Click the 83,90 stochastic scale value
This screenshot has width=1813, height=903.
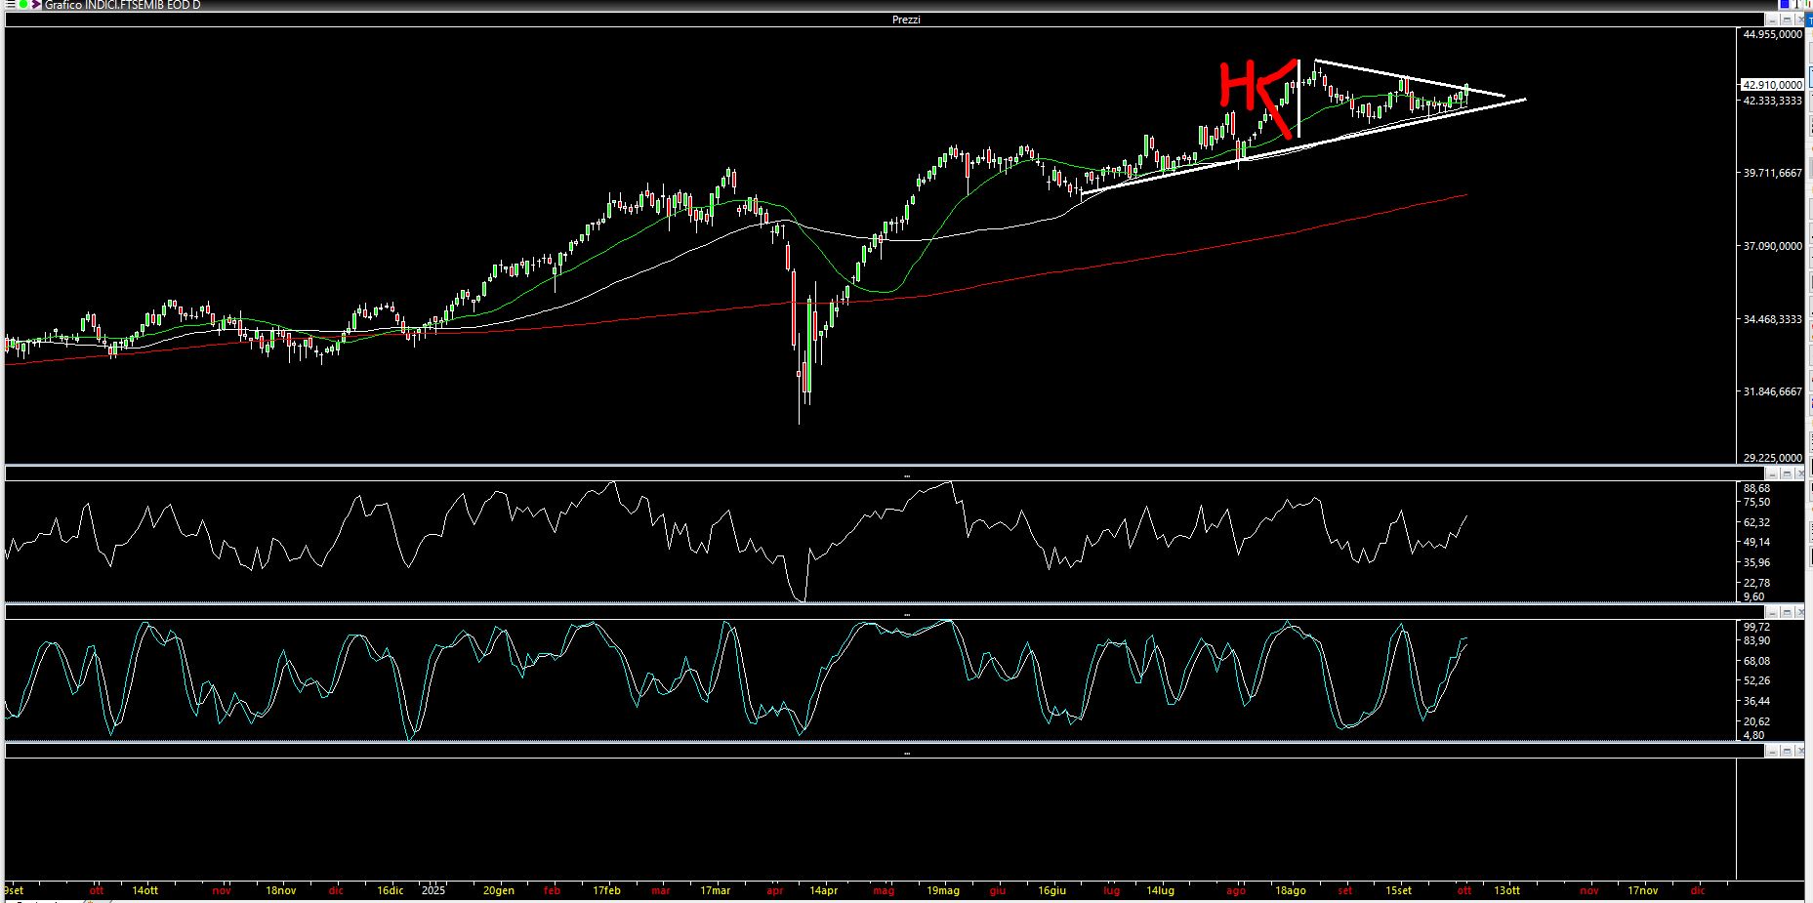point(1755,640)
